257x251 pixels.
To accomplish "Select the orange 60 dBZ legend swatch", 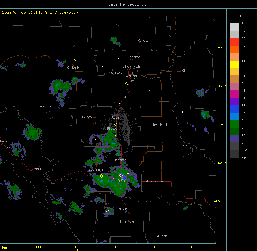I will 234,49.
